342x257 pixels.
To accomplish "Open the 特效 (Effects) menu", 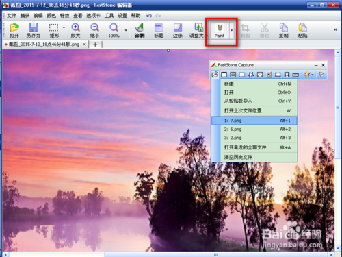I will tap(64, 16).
